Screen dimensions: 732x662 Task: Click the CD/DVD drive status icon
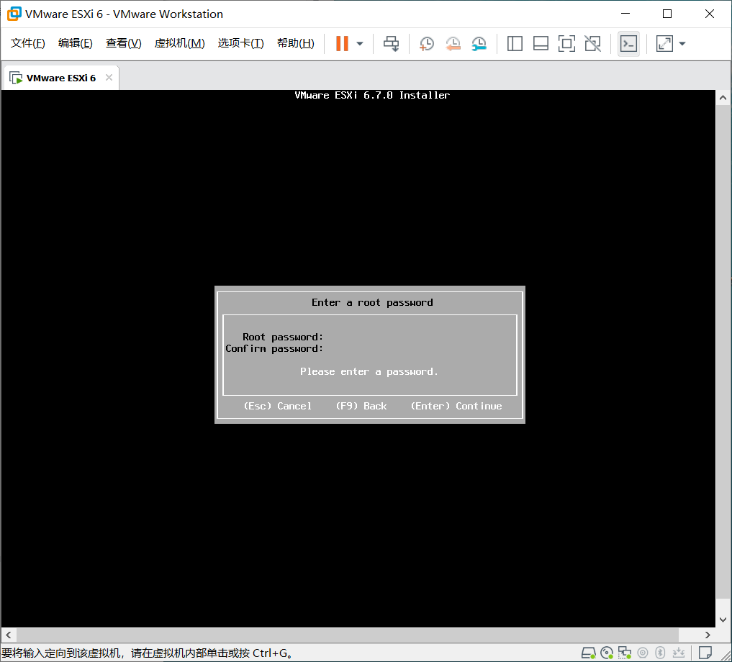point(607,653)
